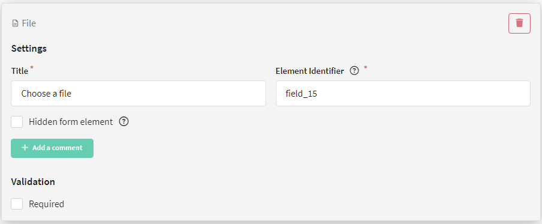Open help icon beside Hidden form element
Screen dimensions: 542x224
pyautogui.click(x=124, y=122)
